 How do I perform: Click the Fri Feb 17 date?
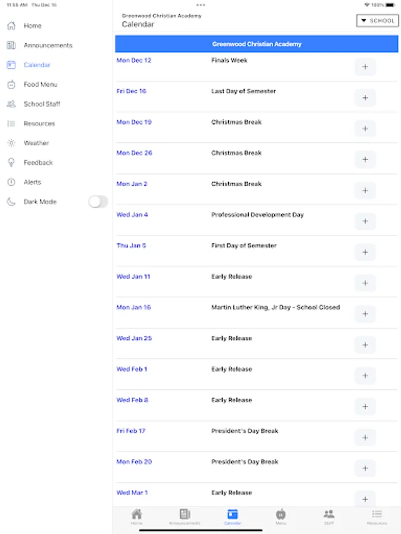(x=131, y=431)
